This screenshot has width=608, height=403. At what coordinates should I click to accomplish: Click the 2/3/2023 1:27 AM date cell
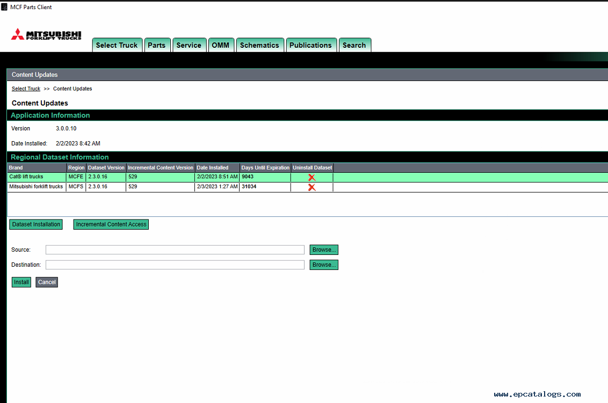[217, 187]
